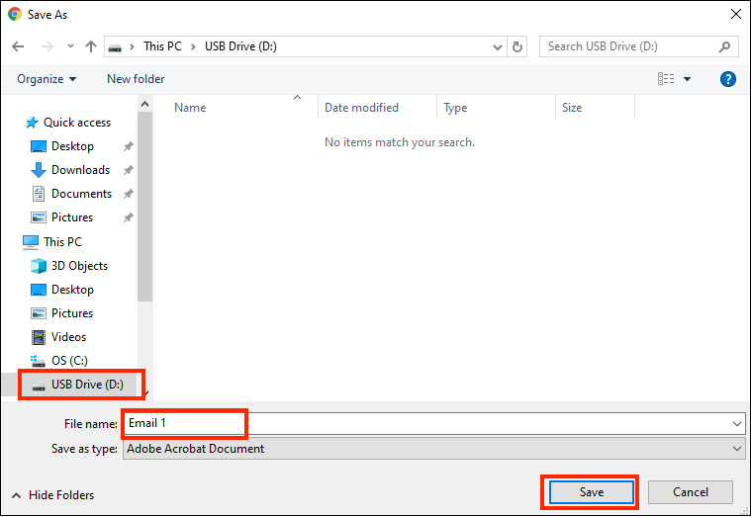Sort by Date modified column
The width and height of the screenshot is (751, 517).
click(x=361, y=108)
